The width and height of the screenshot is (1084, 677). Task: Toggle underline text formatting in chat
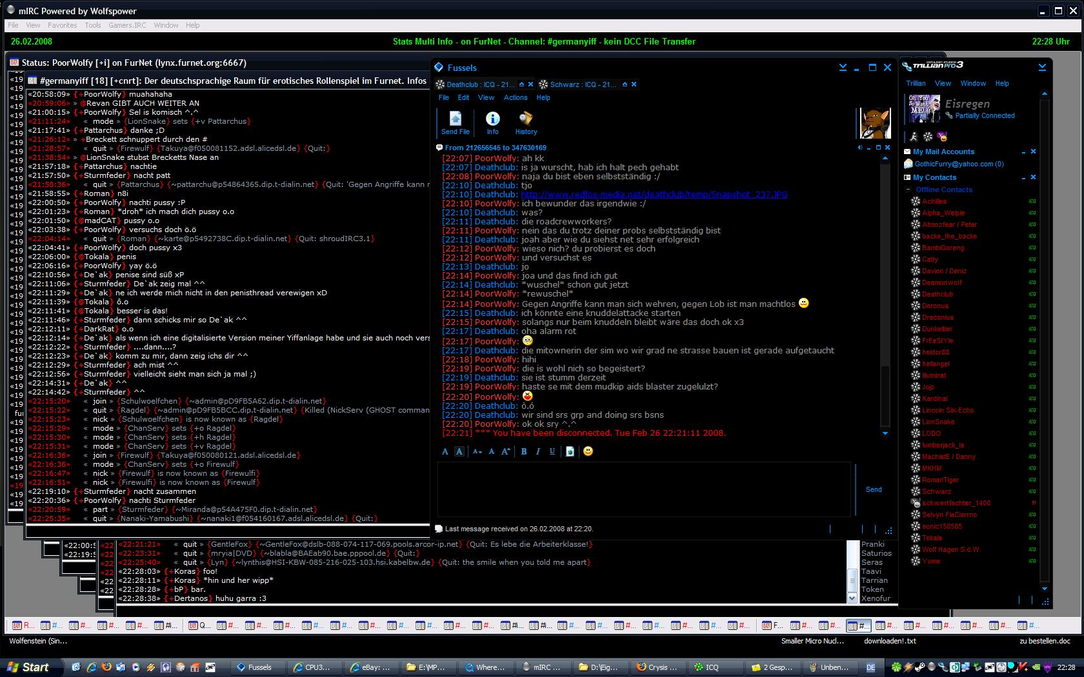click(552, 451)
